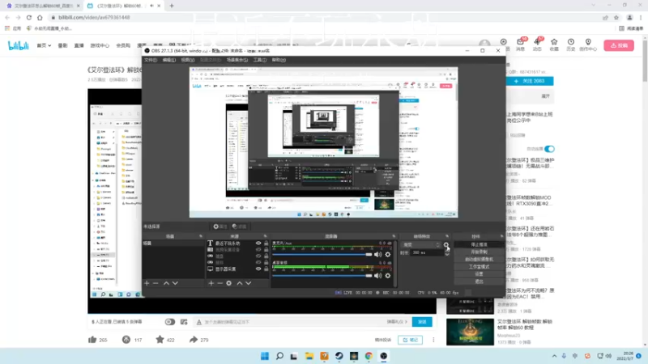Image resolution: width=648 pixels, height=364 pixels.
Task: Toggle the autoplay switch in the sidebar
Action: point(549,149)
